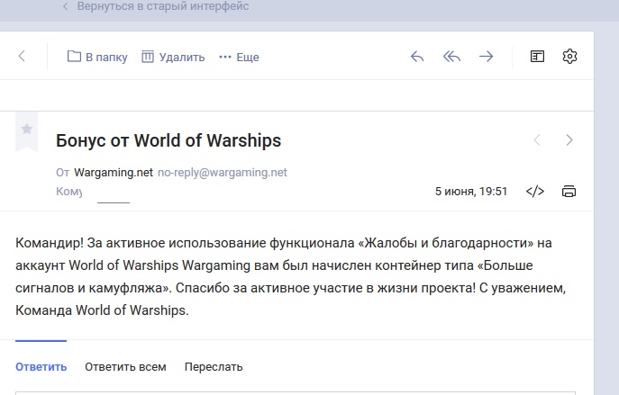The height and width of the screenshot is (395, 619).
Task: Go to the next message chevron beside subject
Action: tap(569, 140)
